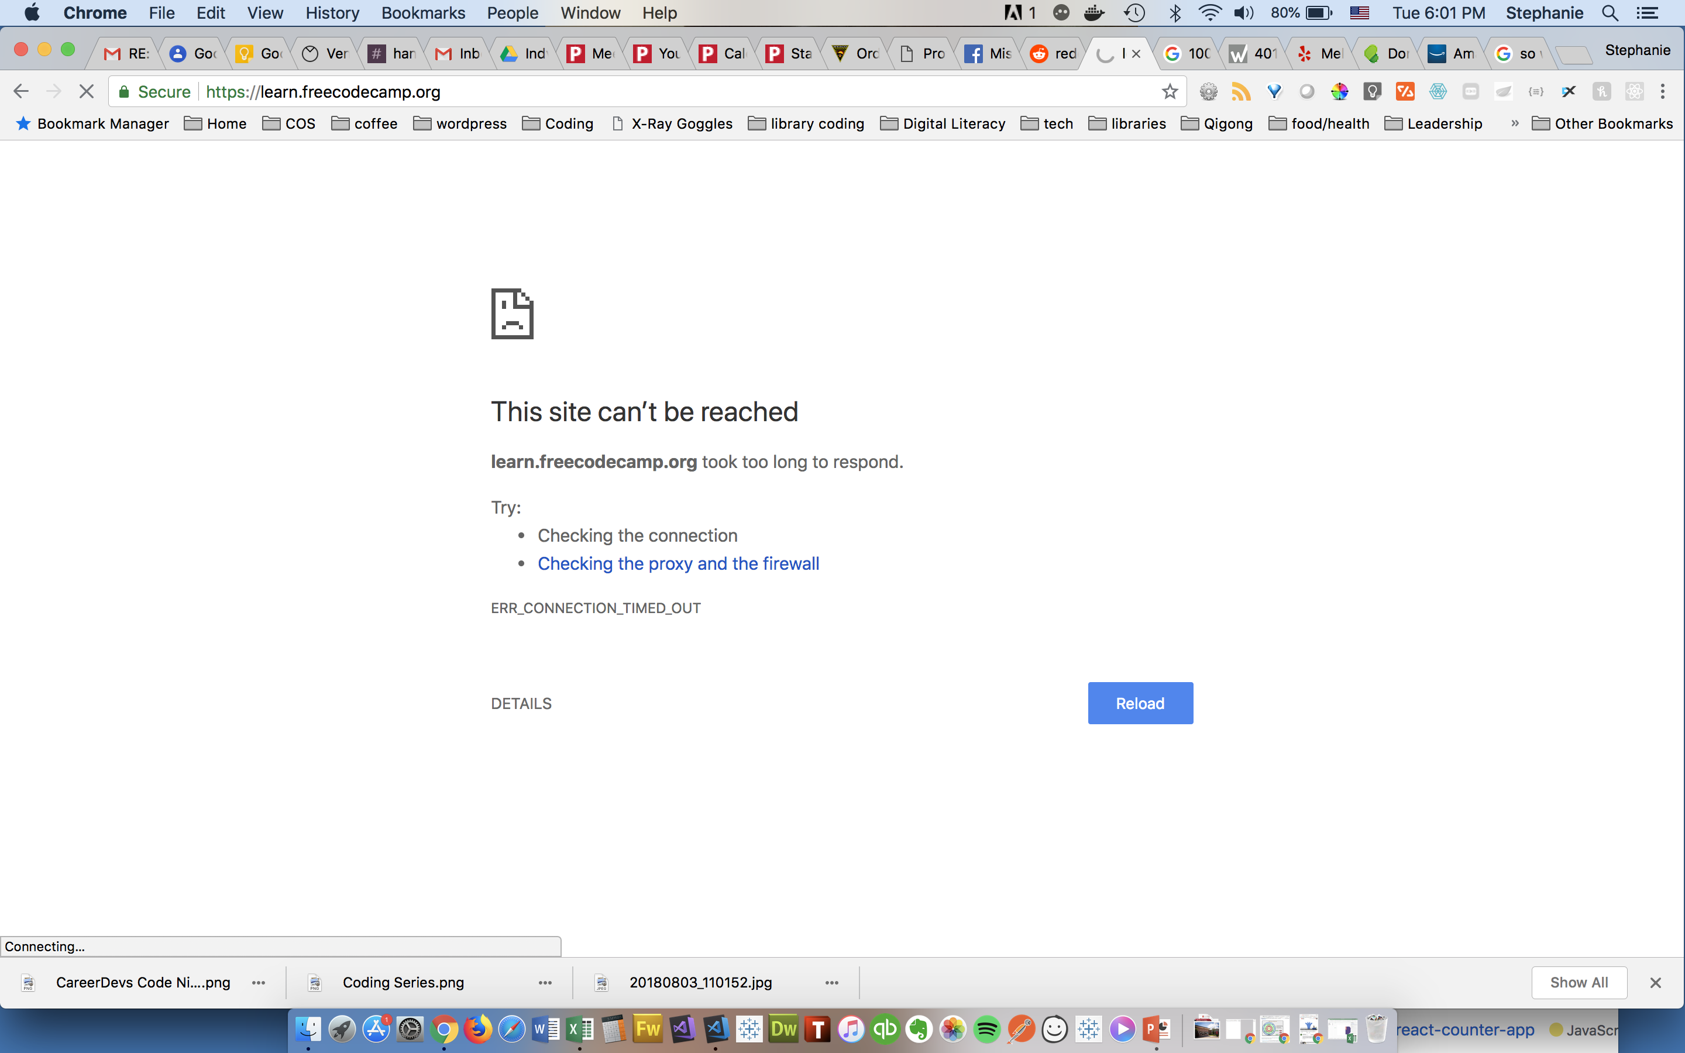Expand the hidden bookmarks chevron
The image size is (1685, 1053).
click(x=1515, y=123)
